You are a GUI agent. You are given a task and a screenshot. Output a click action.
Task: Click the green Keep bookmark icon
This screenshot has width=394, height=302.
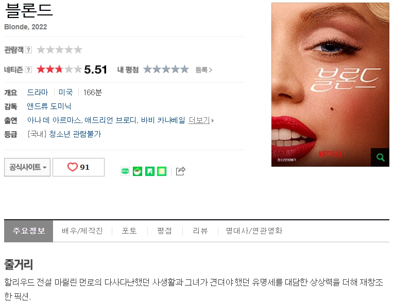pyautogui.click(x=150, y=171)
